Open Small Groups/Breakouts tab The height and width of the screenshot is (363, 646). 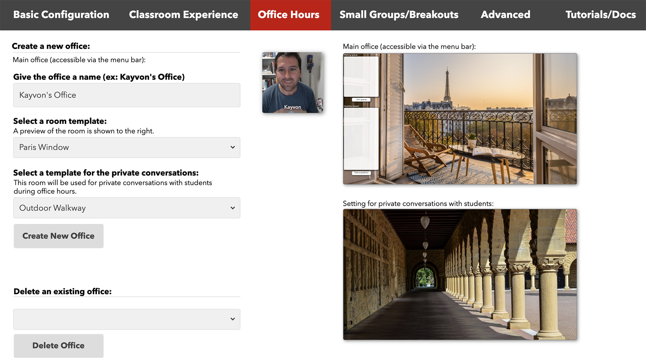pos(399,15)
